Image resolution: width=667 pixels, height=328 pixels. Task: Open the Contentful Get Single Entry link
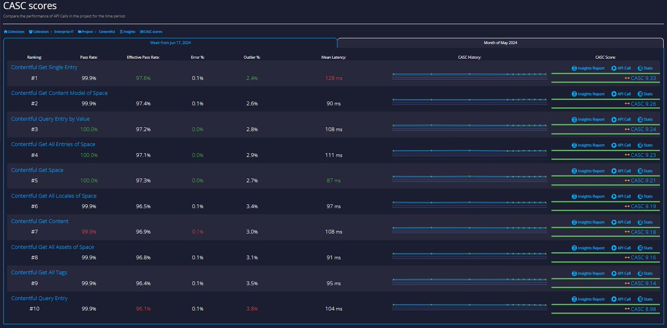click(44, 67)
